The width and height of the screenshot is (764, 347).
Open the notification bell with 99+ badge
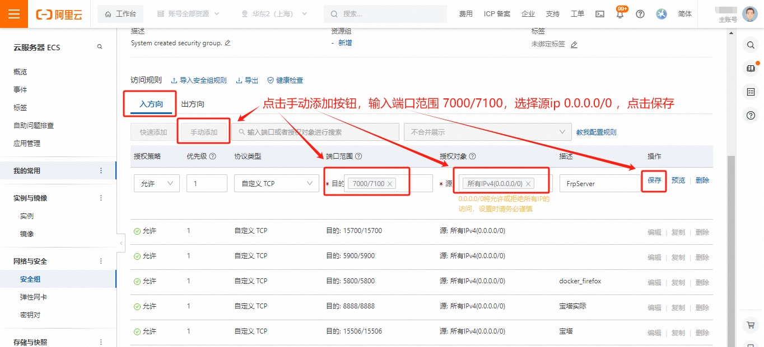pos(619,13)
